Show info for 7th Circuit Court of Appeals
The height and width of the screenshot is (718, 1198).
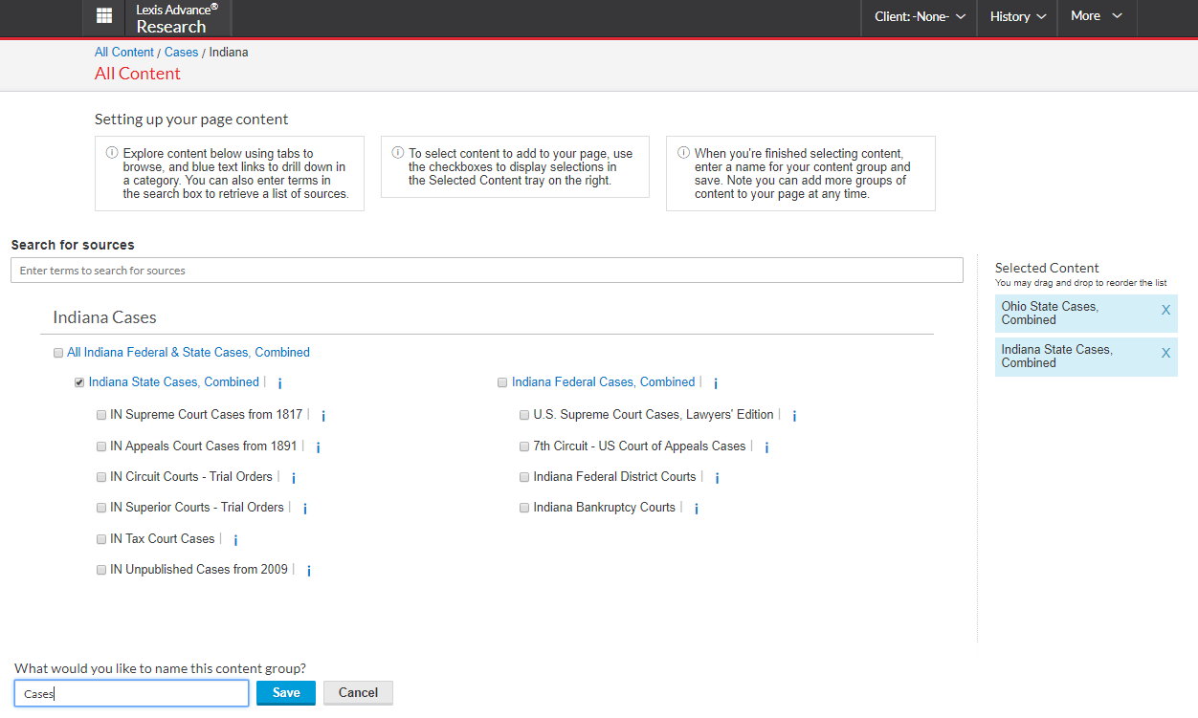[766, 447]
